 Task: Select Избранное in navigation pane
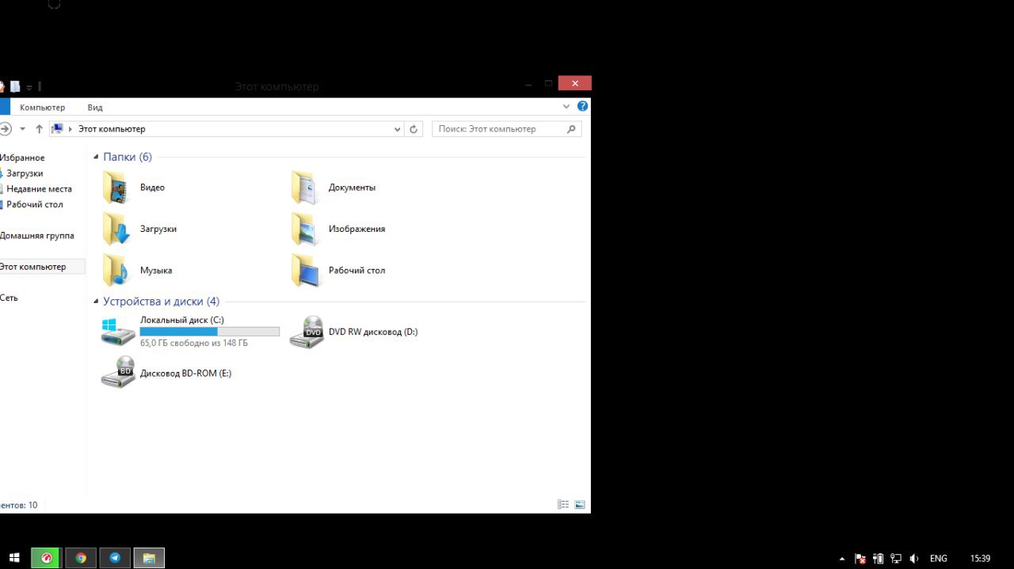[22, 158]
